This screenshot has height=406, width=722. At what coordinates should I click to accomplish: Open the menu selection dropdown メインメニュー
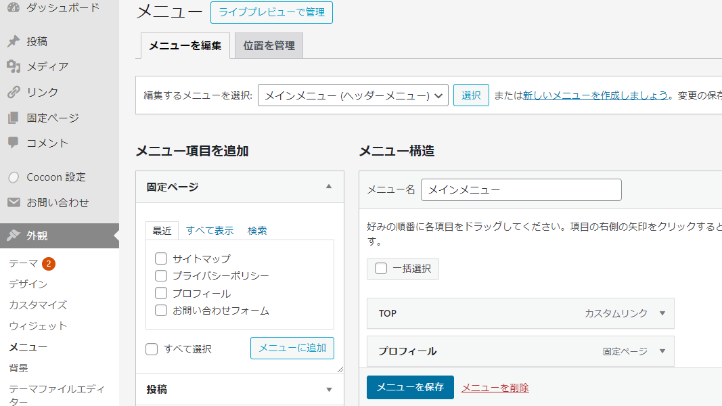pyautogui.click(x=353, y=95)
